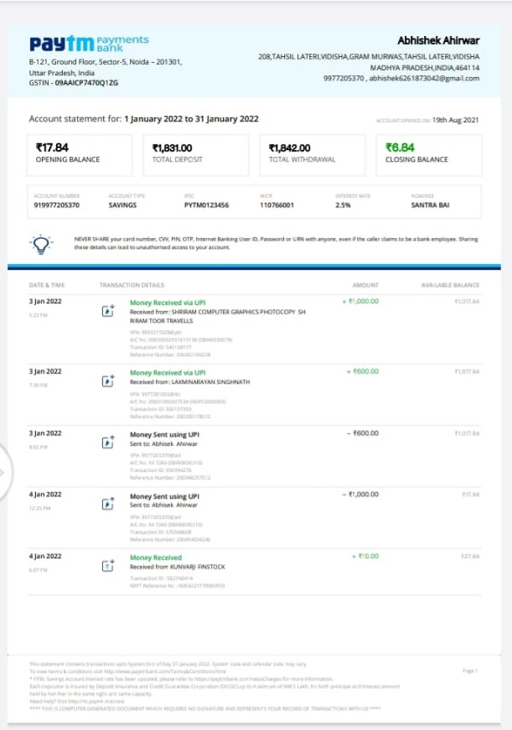Select the Closing Balance ₹6.84 box

tap(429, 155)
